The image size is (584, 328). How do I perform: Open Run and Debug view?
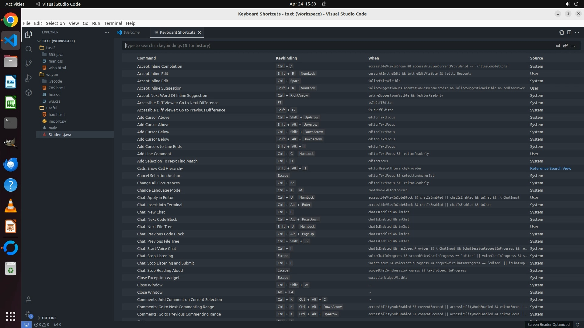[29, 78]
